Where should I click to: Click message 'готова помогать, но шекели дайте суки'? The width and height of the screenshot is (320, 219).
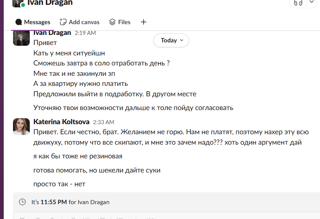[x=97, y=170]
